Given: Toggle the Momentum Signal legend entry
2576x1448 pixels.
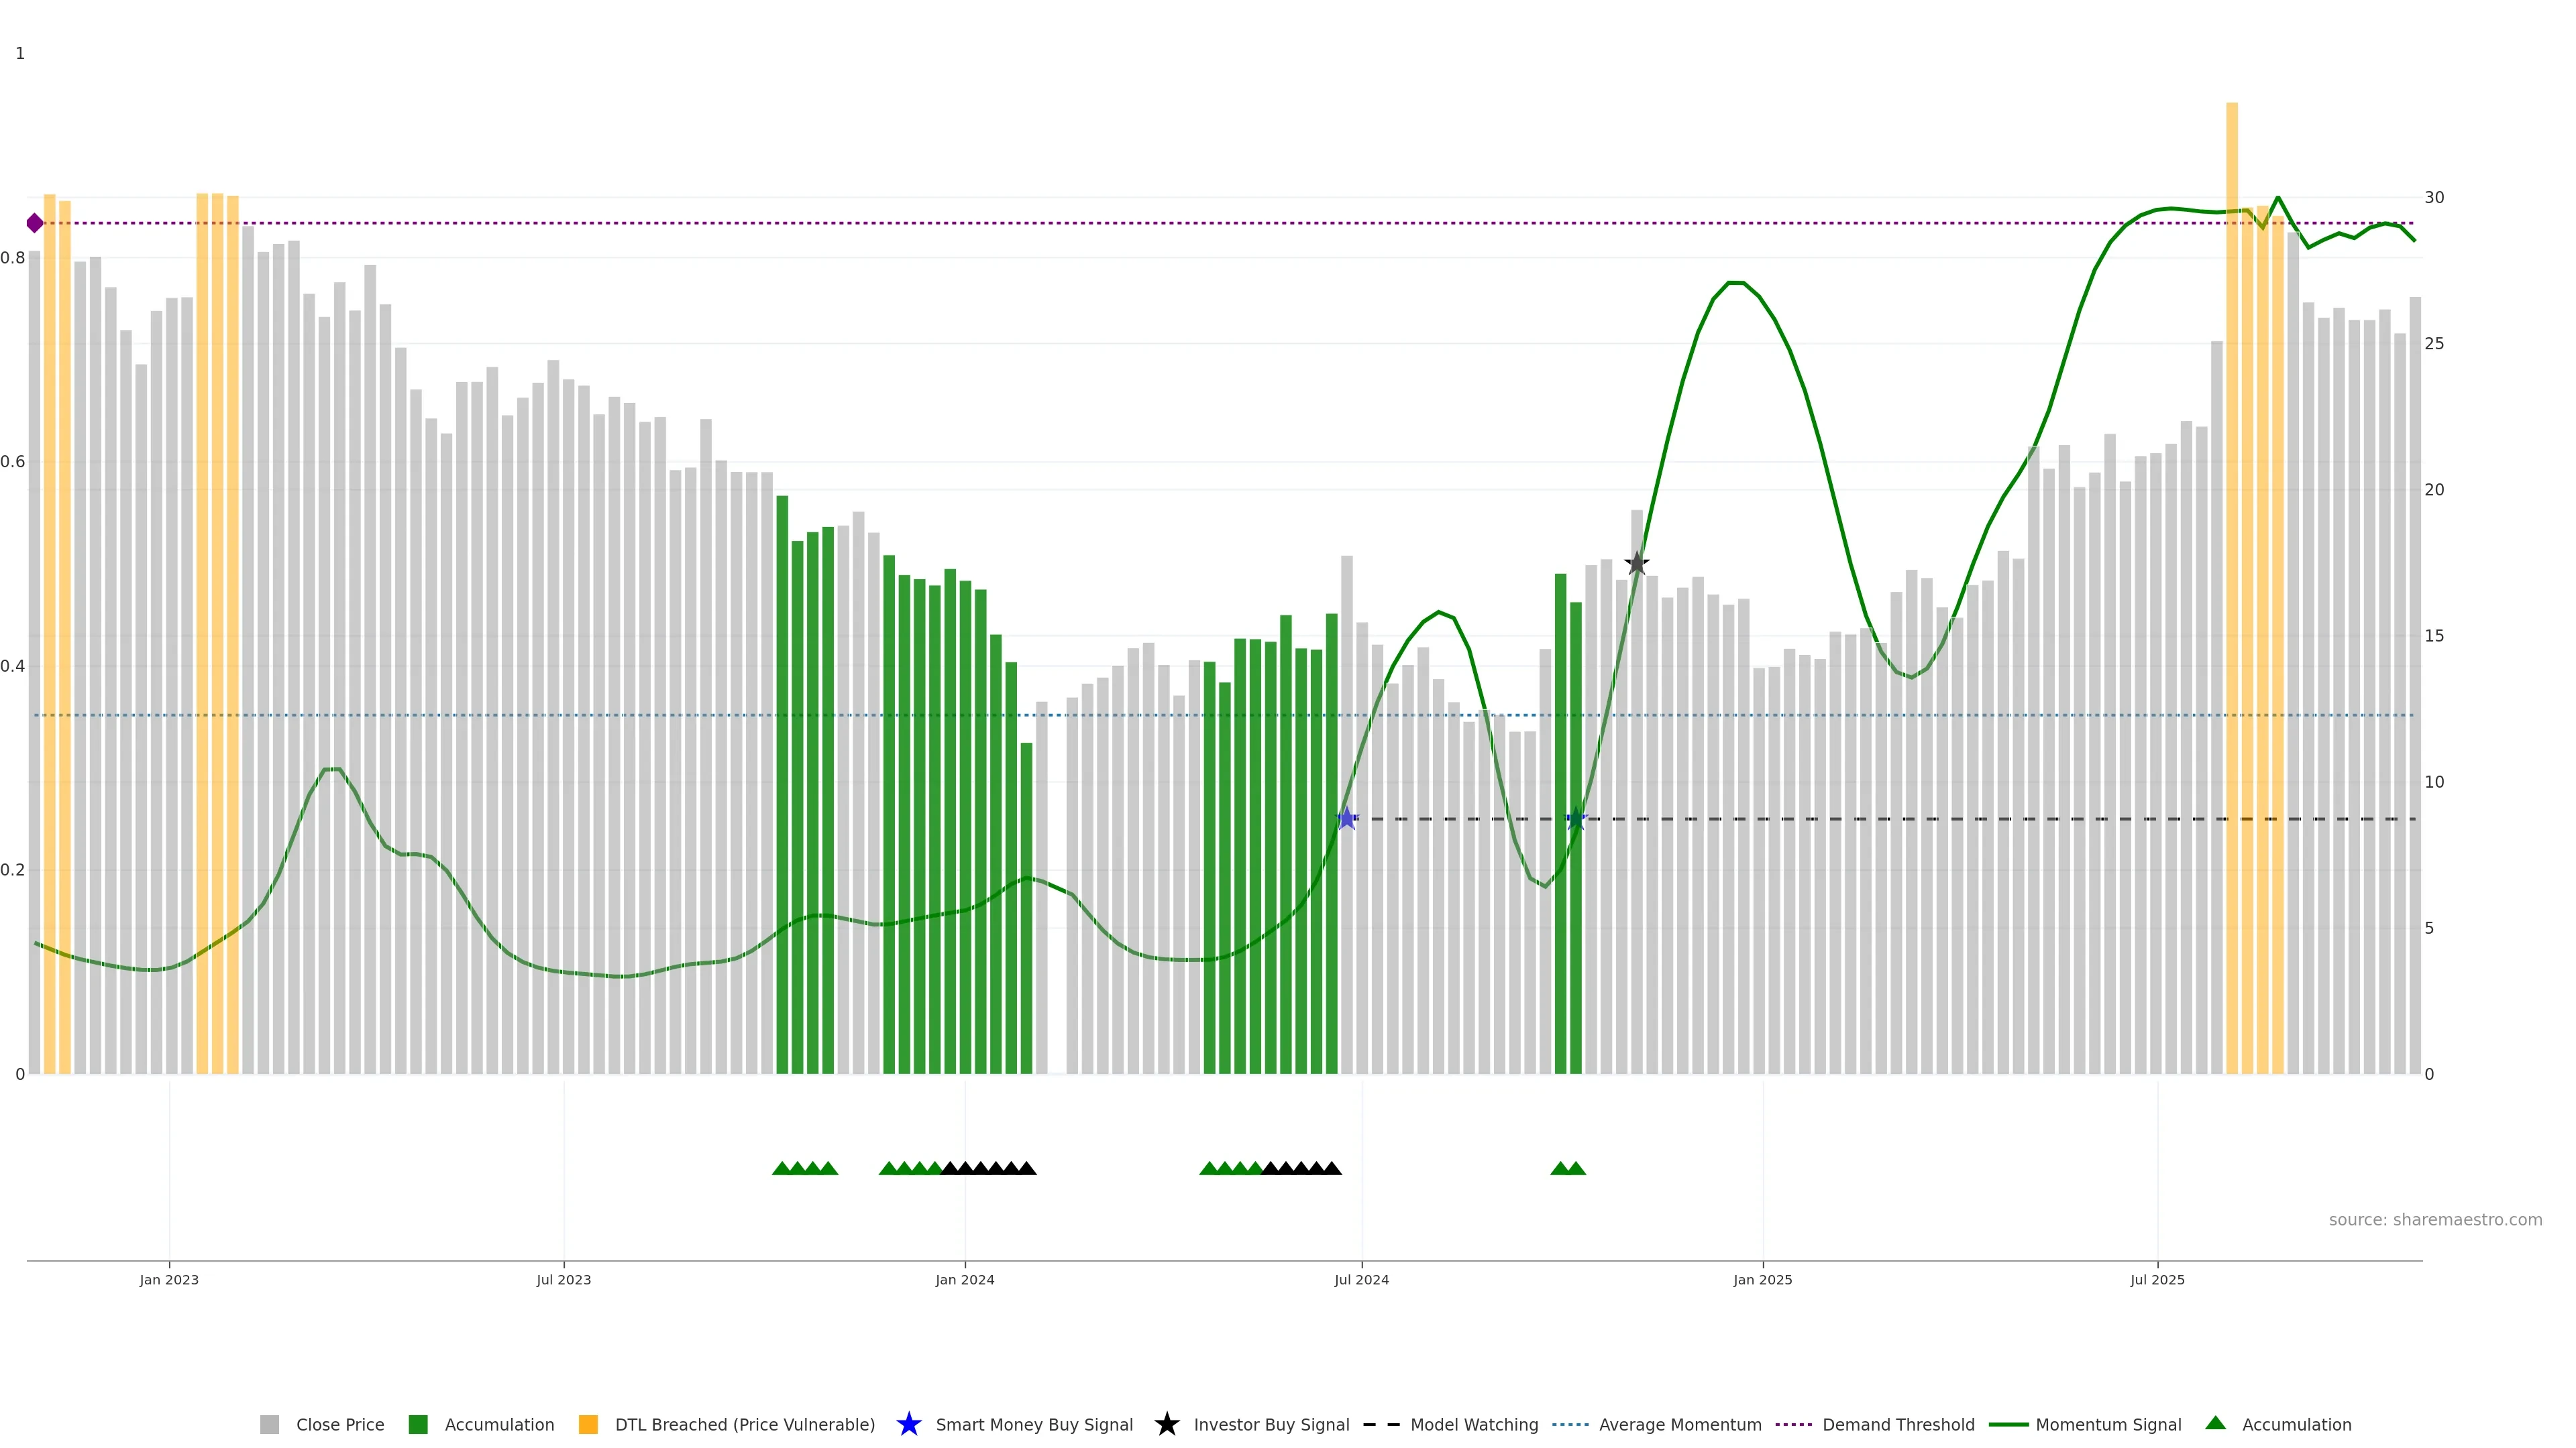Looking at the screenshot, I should 2108,1424.
